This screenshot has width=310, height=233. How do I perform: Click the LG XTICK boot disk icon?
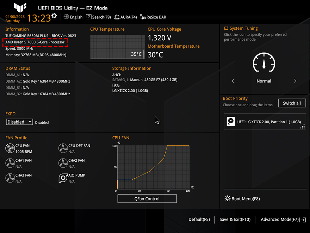pyautogui.click(x=231, y=122)
